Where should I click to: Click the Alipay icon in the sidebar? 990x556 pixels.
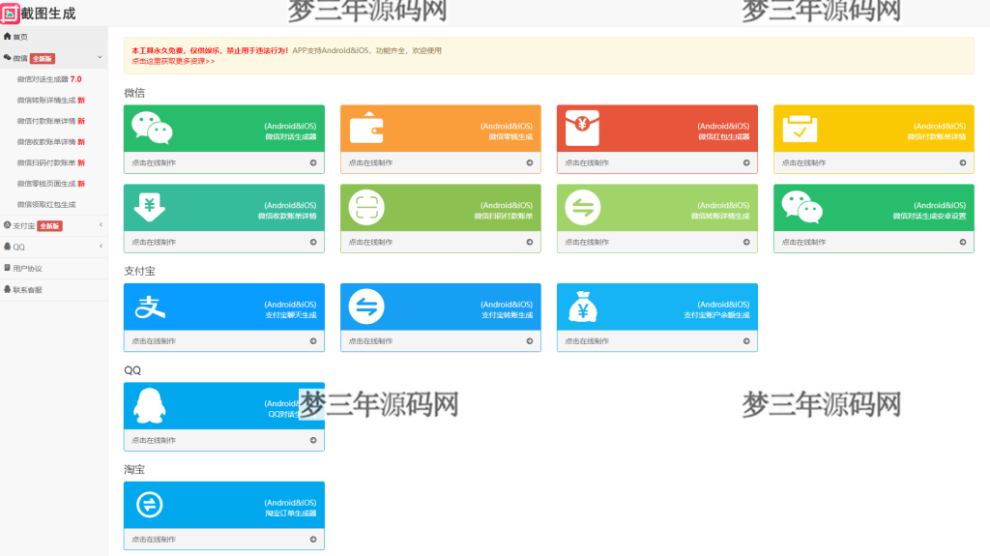(x=7, y=225)
